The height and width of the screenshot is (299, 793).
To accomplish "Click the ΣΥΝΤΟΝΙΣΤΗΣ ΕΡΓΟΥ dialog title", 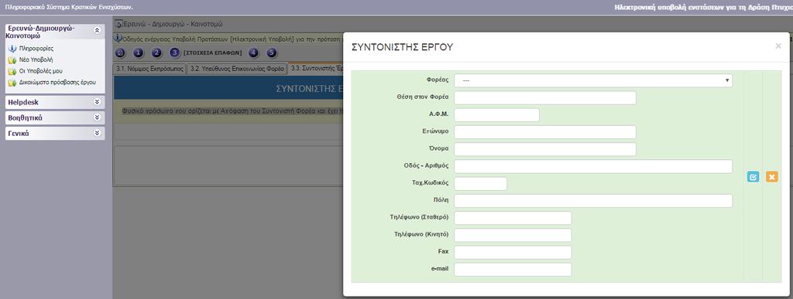I will pyautogui.click(x=402, y=47).
